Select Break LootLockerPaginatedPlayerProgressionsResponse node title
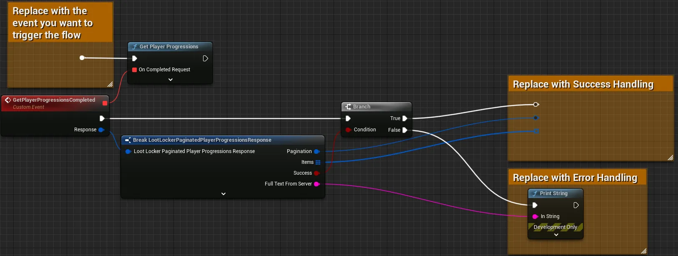 (202, 140)
